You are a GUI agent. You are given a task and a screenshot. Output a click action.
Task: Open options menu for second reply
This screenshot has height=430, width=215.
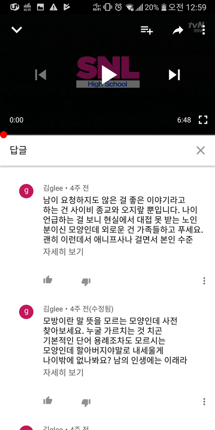204,402
